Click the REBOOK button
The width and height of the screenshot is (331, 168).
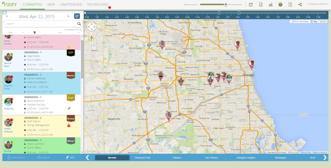click(x=43, y=157)
